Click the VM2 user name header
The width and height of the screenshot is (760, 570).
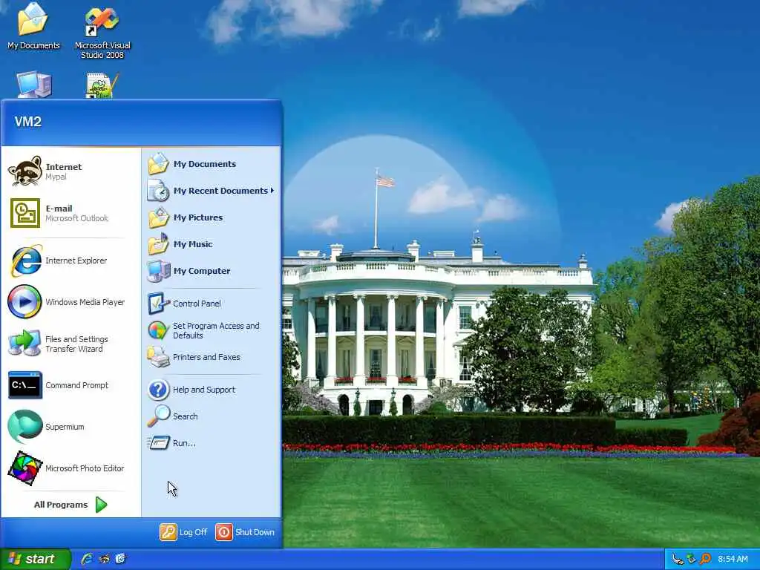tap(28, 122)
